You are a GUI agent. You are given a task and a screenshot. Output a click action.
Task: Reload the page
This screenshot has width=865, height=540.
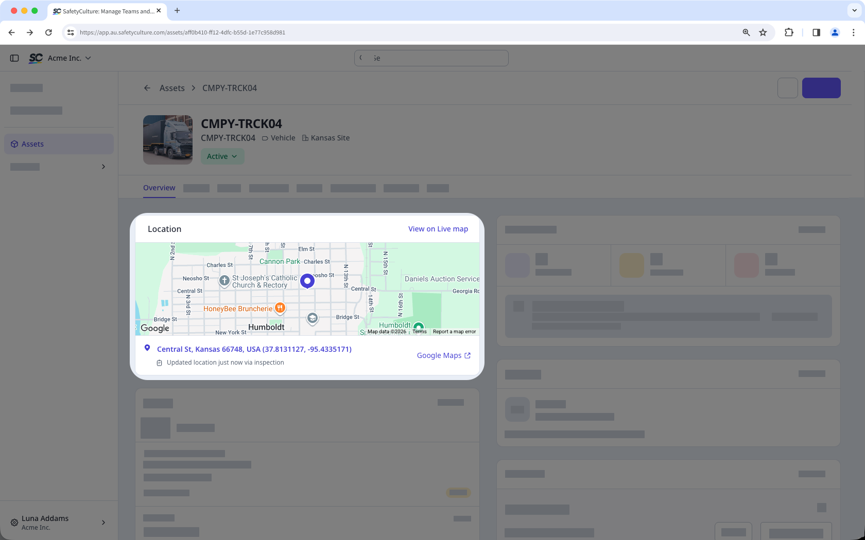coord(48,32)
